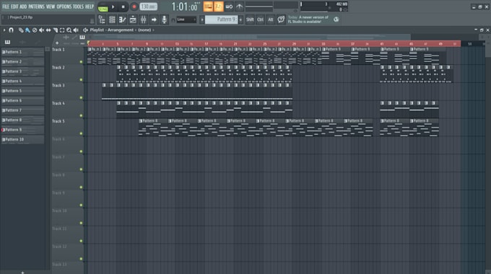Click the red Record button
This screenshot has height=274, width=491.
[134, 6]
